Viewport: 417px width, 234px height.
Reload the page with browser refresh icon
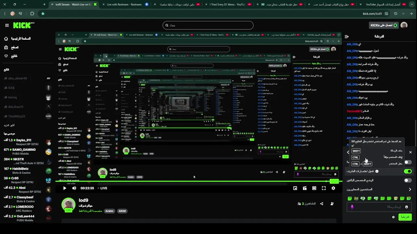pos(395,14)
